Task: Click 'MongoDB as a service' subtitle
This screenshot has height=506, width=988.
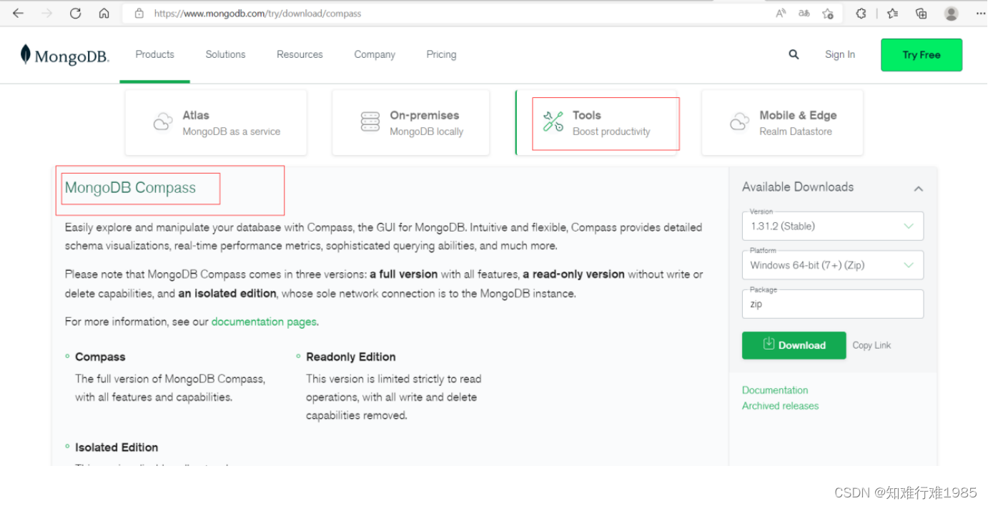Action: [232, 132]
